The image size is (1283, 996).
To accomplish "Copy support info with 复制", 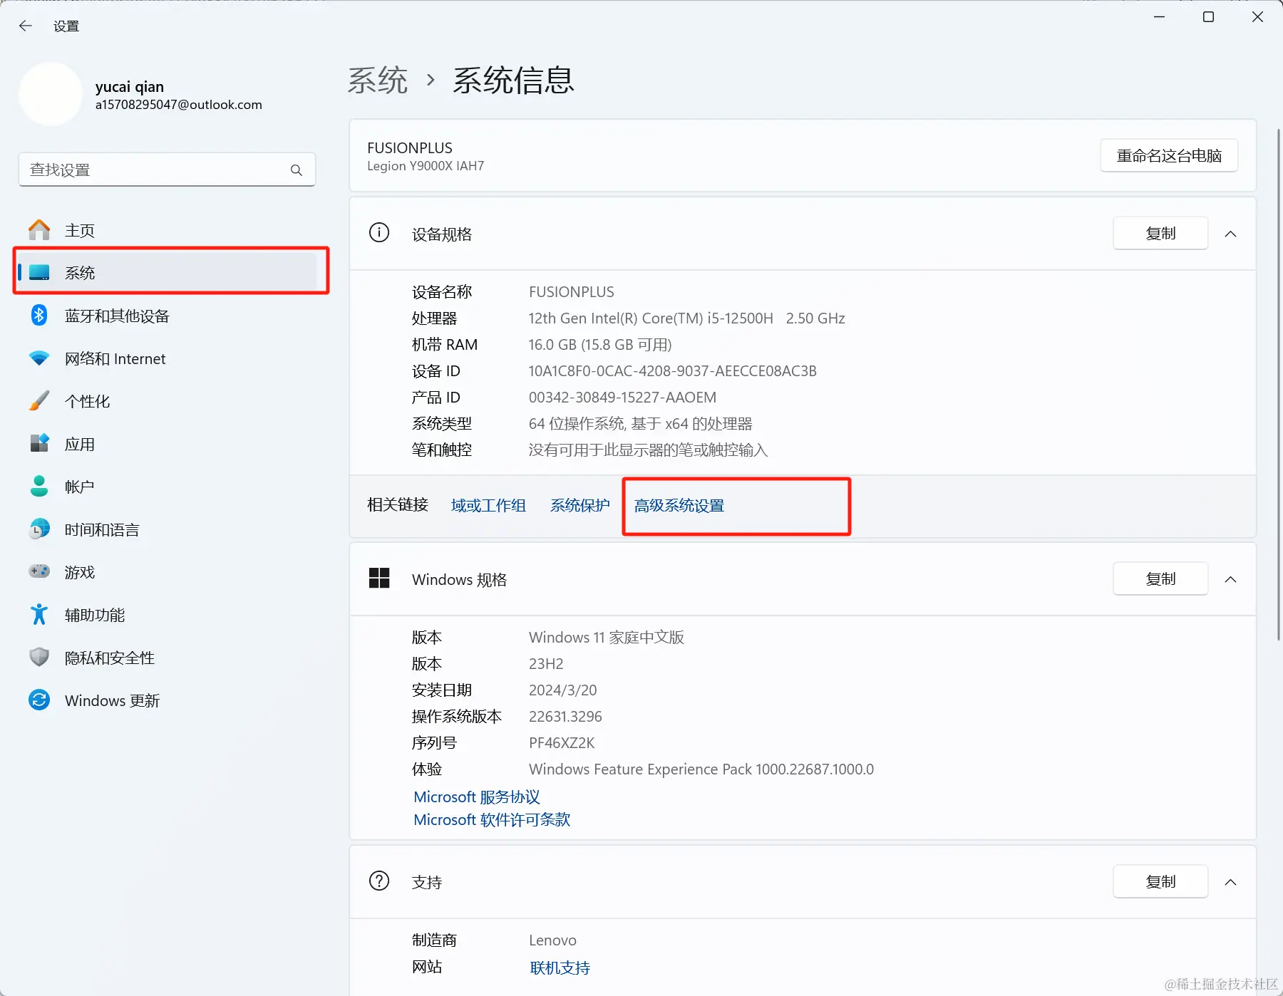I will 1160,881.
